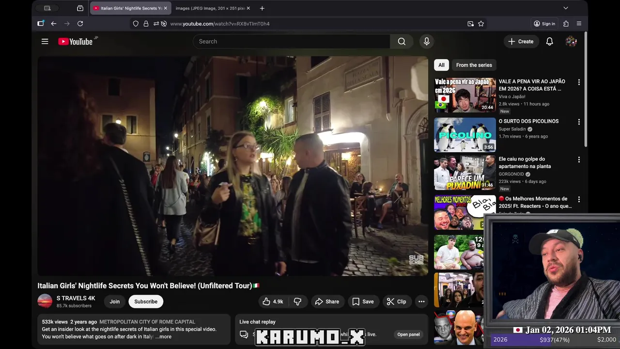620x349 pixels.
Task: Like the video with thumbs up
Action: point(273,301)
